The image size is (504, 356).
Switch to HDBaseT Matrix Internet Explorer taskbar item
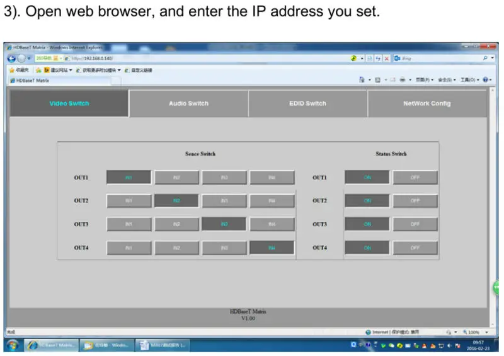click(x=52, y=345)
